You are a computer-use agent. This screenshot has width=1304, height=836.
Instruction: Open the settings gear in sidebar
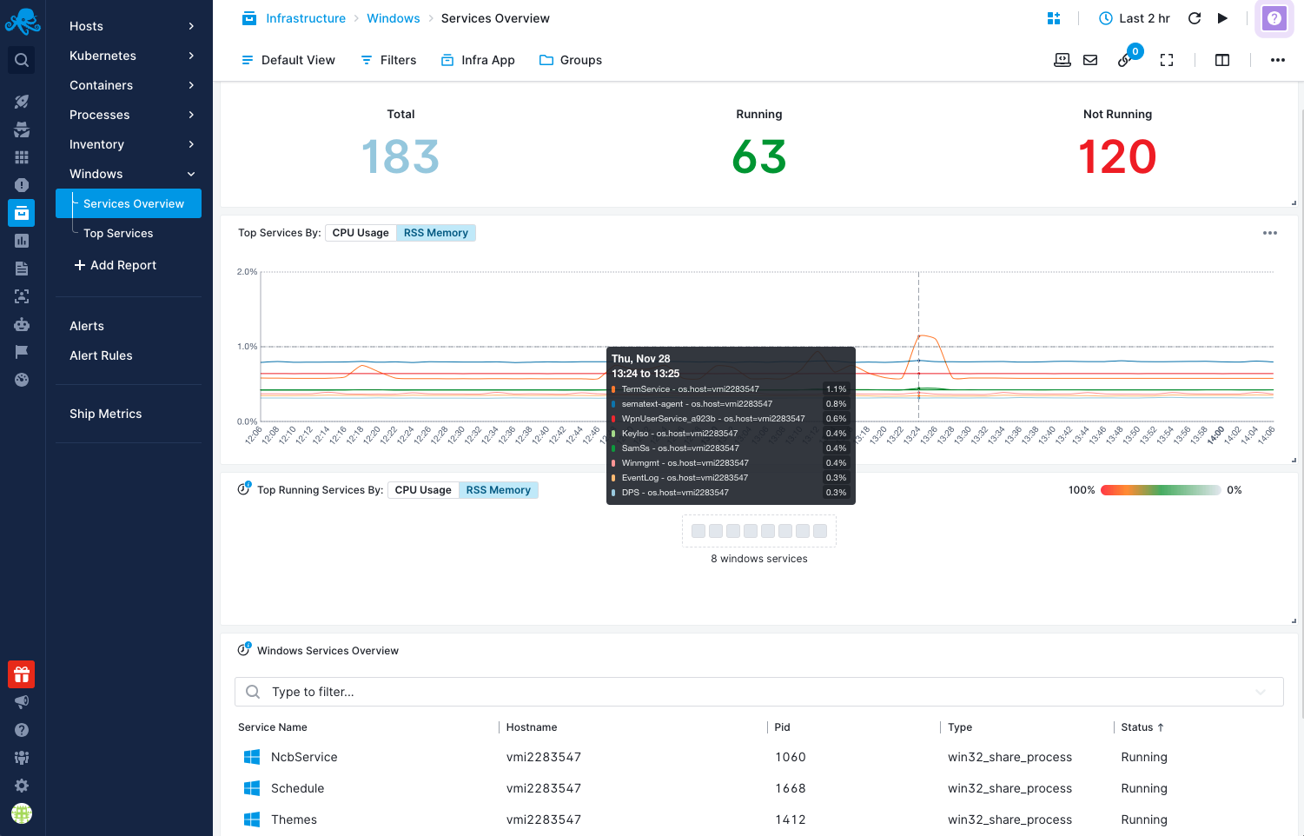click(22, 786)
